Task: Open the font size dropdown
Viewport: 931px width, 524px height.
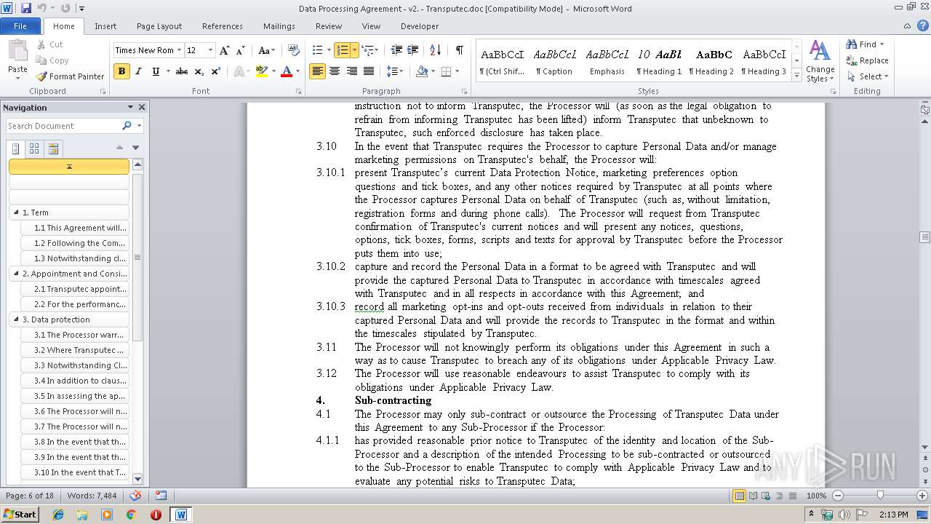Action: pos(211,50)
